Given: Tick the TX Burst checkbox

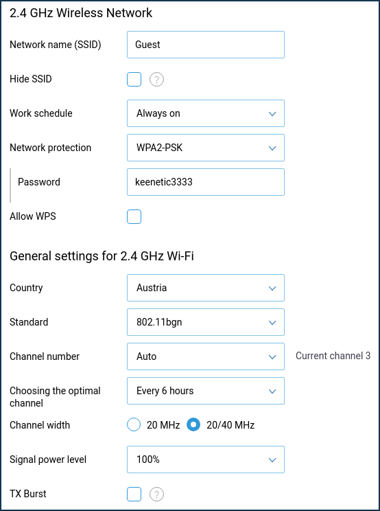Looking at the screenshot, I should click(x=134, y=494).
